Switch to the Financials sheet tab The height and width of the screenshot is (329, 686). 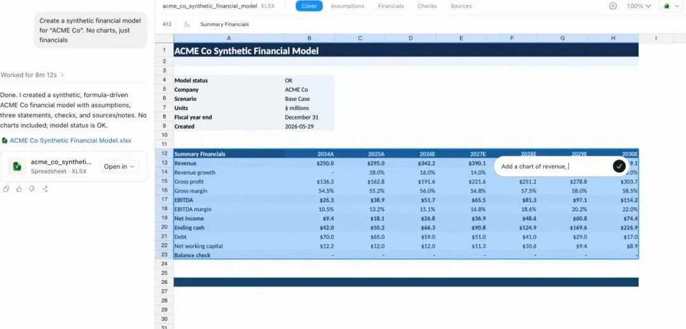click(391, 6)
